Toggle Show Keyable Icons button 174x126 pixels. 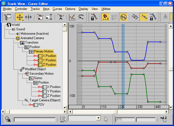click(x=123, y=17)
